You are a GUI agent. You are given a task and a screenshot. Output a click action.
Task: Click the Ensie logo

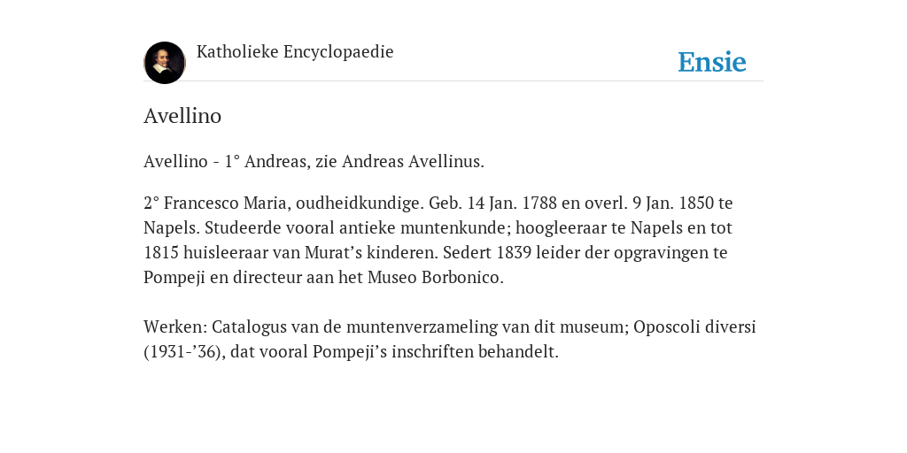(712, 62)
